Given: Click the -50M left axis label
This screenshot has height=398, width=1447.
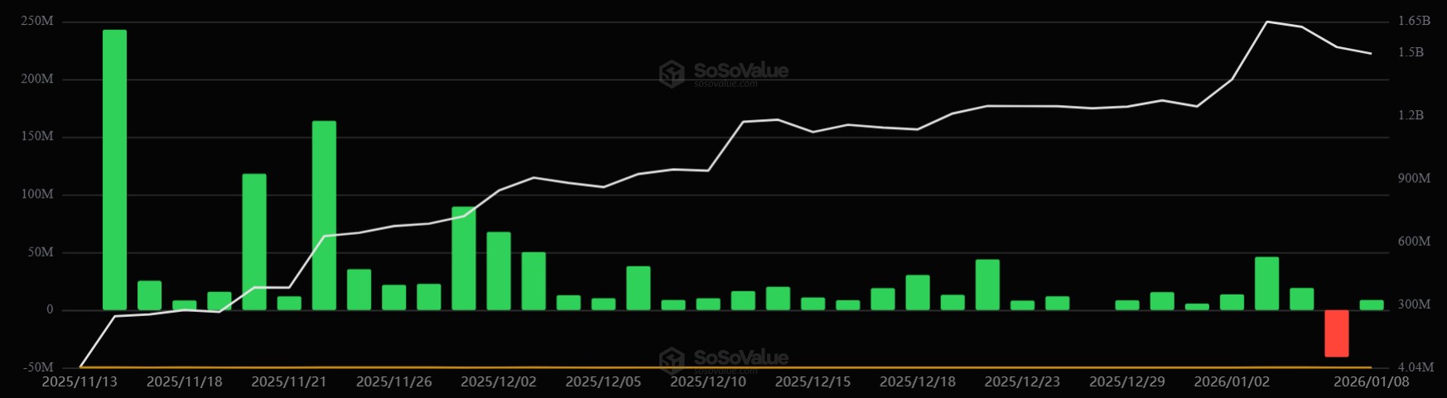Looking at the screenshot, I should click(37, 367).
